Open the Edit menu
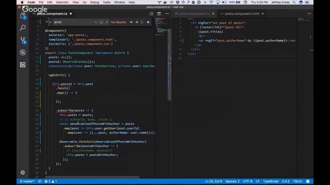Image resolution: width=330 pixels, height=185 pixels. pyautogui.click(x=49, y=2)
